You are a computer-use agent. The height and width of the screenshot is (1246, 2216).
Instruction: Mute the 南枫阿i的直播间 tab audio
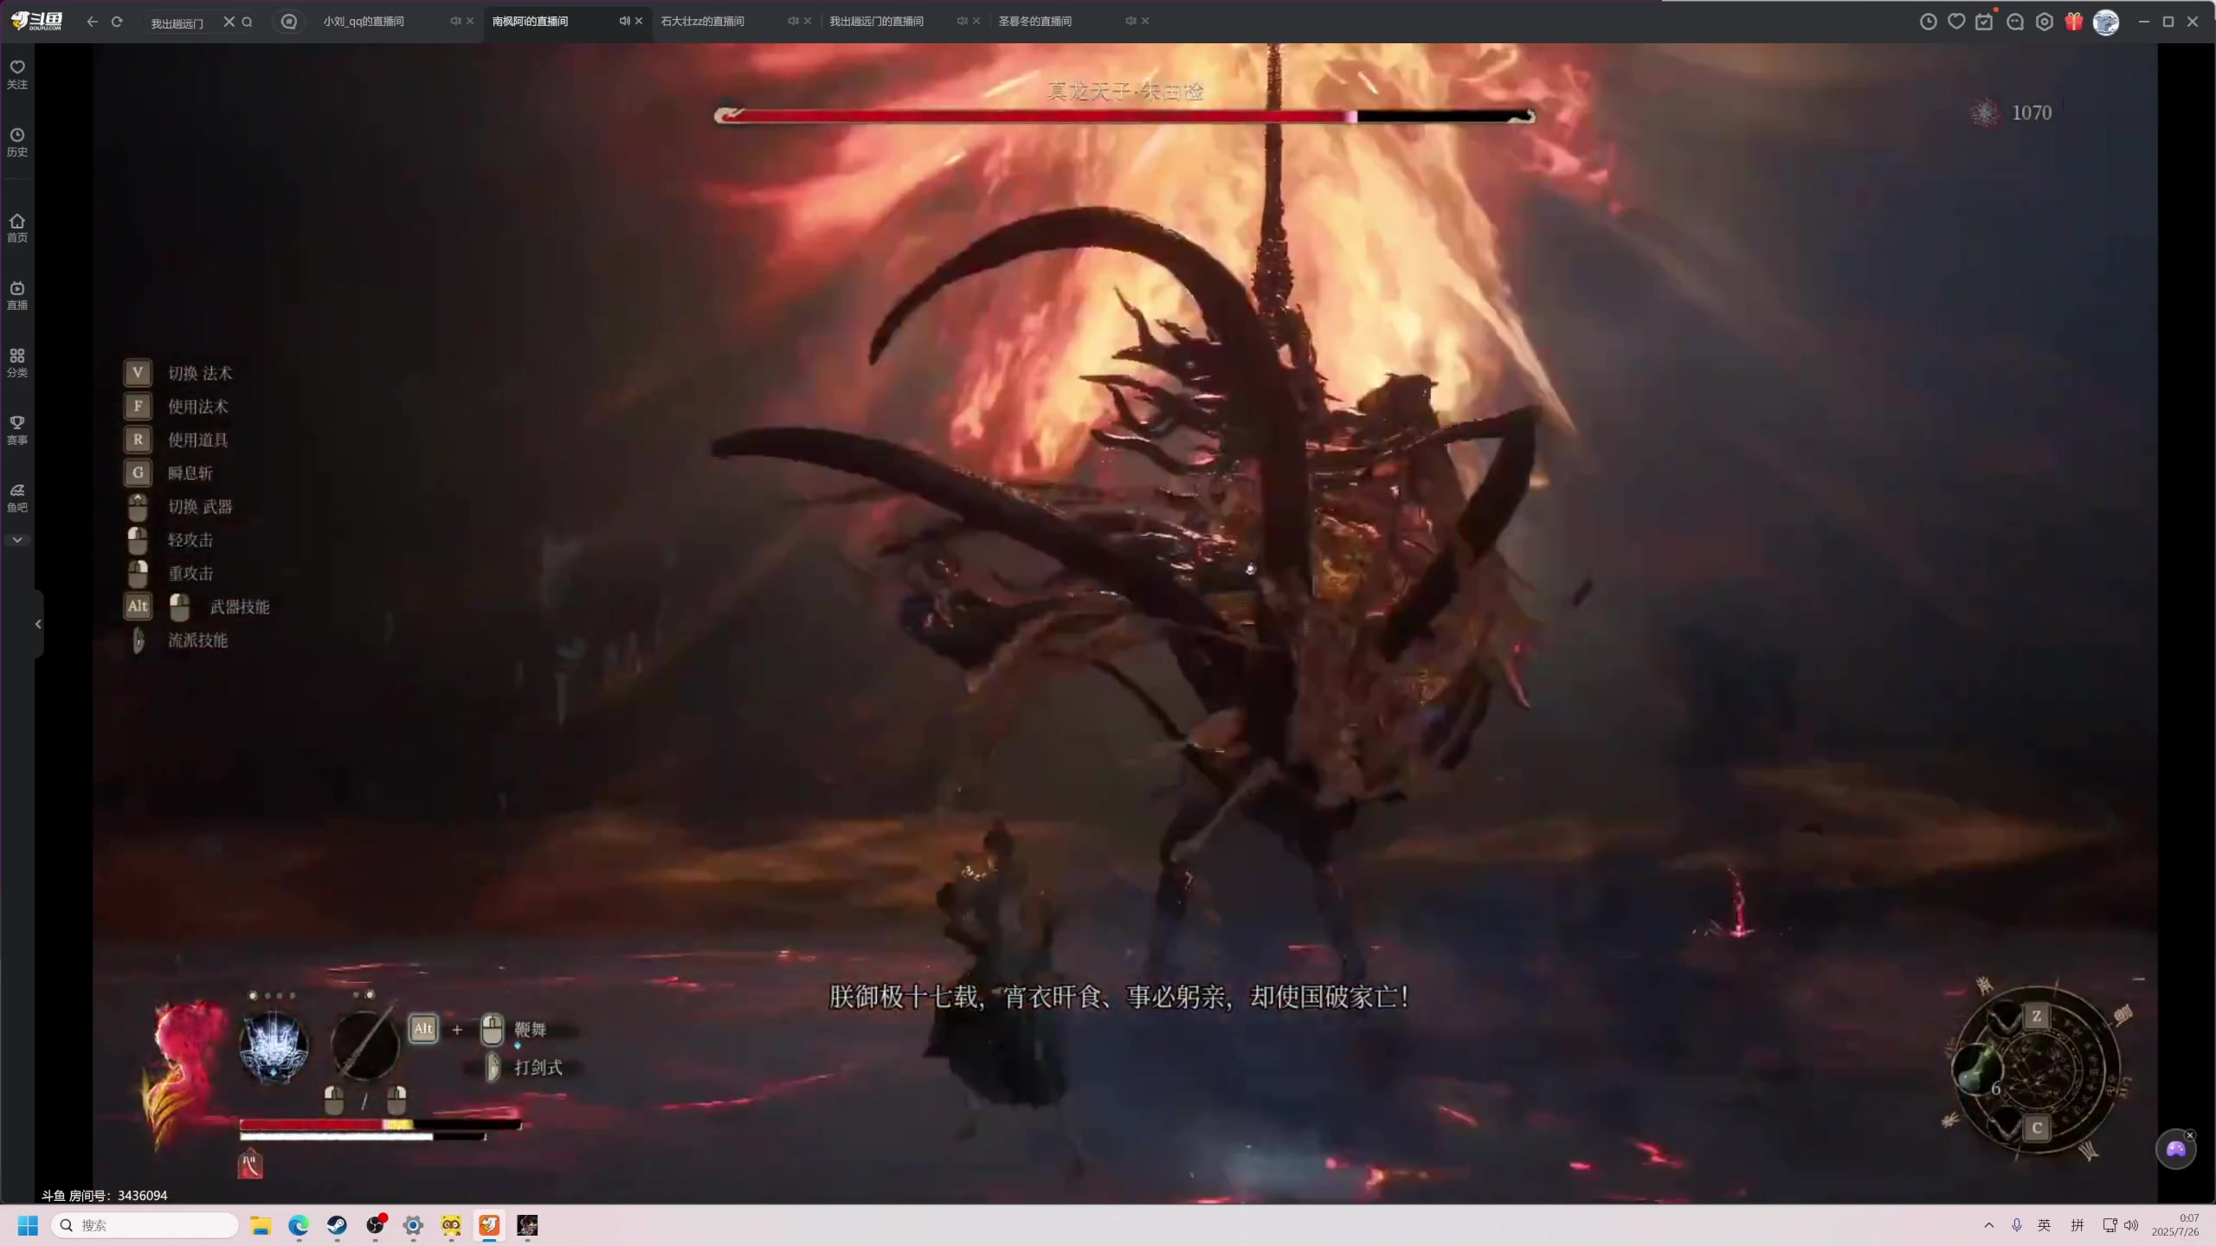624,21
